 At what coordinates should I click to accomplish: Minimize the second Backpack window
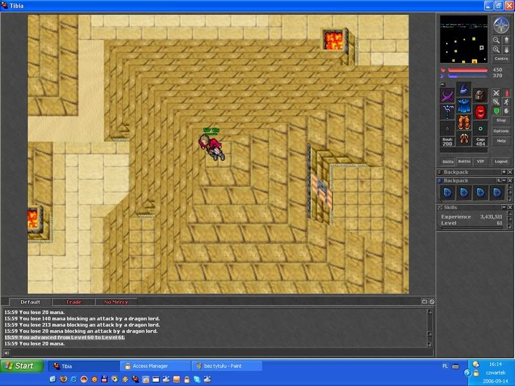504,181
